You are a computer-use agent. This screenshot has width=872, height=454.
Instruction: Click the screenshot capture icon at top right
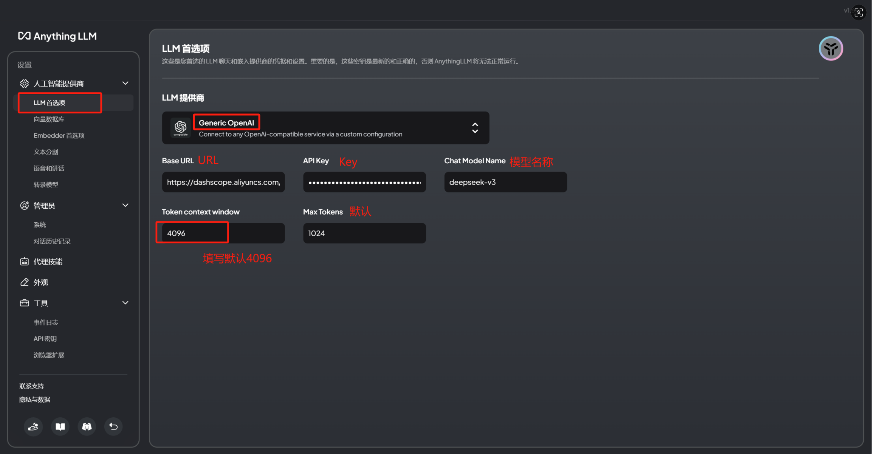tap(858, 12)
